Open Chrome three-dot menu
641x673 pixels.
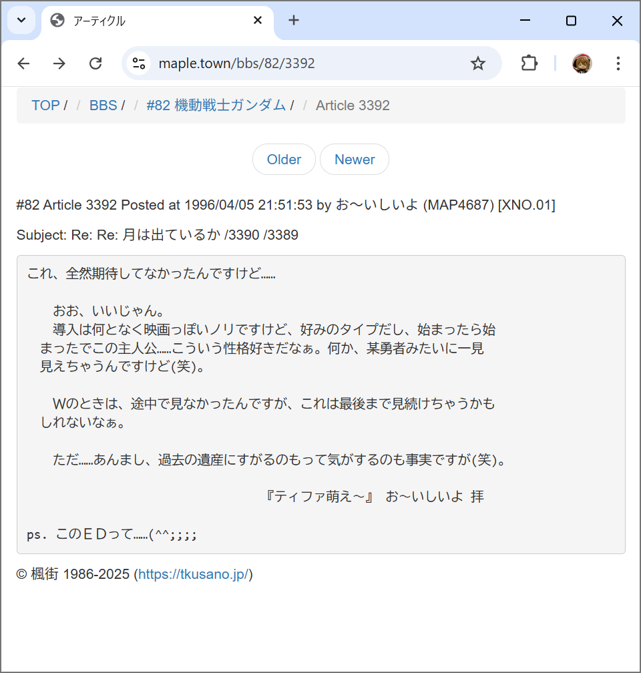pos(618,63)
